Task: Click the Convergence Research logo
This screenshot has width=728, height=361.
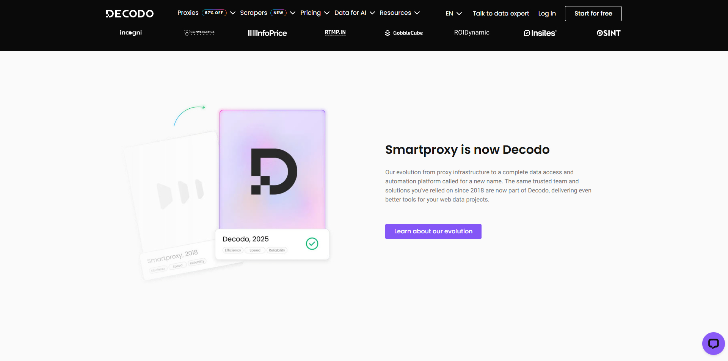Action: pos(199,33)
